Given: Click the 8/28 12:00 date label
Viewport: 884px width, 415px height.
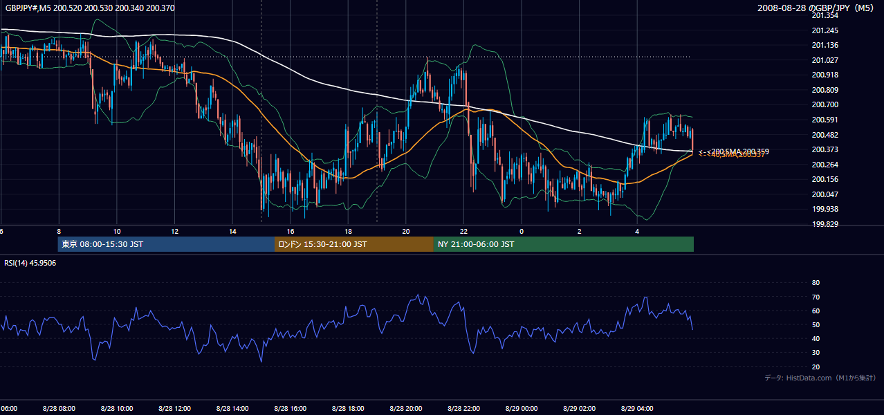Looking at the screenshot, I should (174, 409).
